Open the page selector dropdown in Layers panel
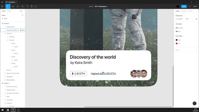Image resolution: width=199 pixels, height=112 pixels. click(x=21, y=11)
